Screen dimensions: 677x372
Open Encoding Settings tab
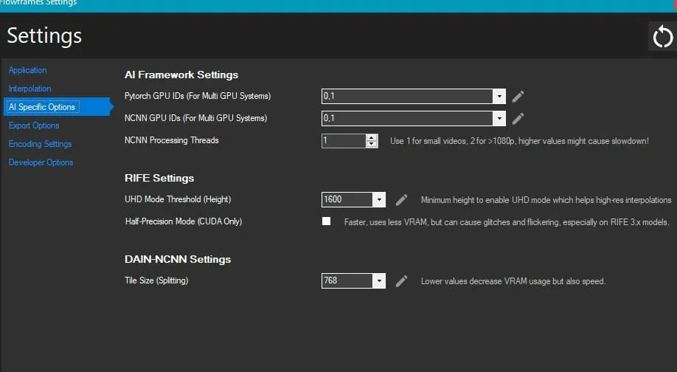coord(40,144)
